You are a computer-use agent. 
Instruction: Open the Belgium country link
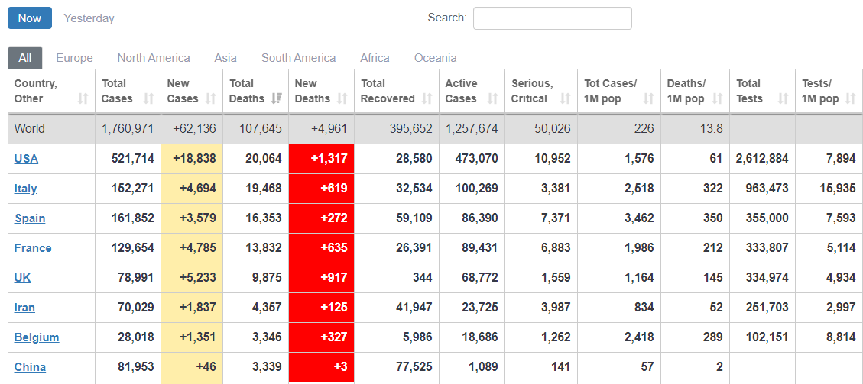coord(37,337)
